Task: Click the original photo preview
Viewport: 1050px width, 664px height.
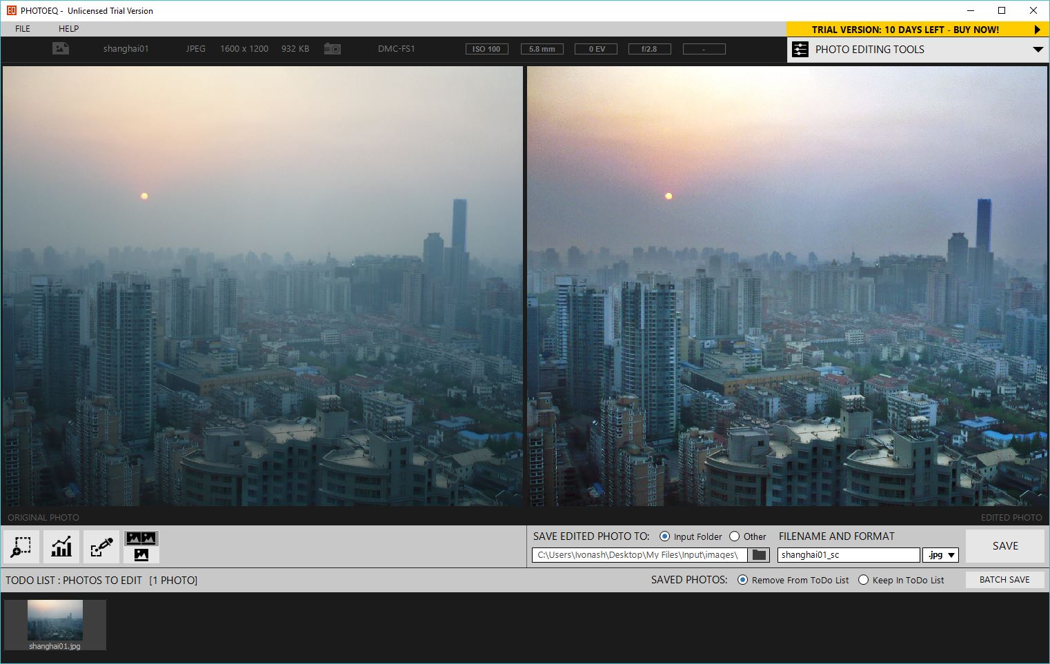Action: click(x=262, y=286)
